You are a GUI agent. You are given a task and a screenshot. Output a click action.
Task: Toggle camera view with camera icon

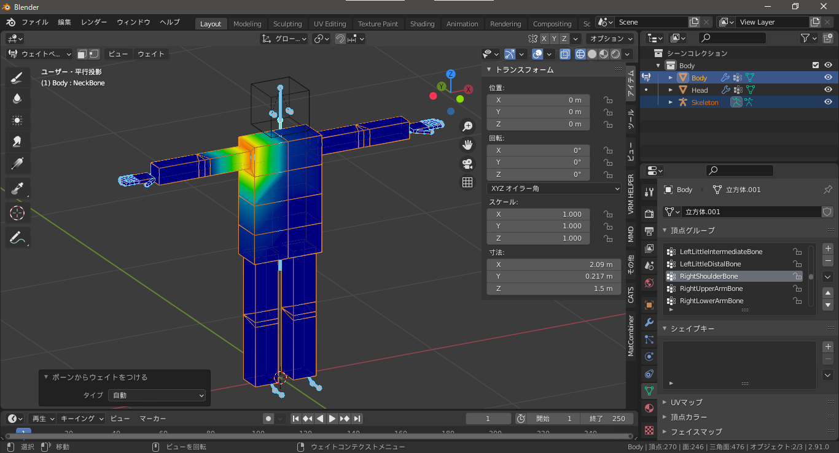[467, 163]
